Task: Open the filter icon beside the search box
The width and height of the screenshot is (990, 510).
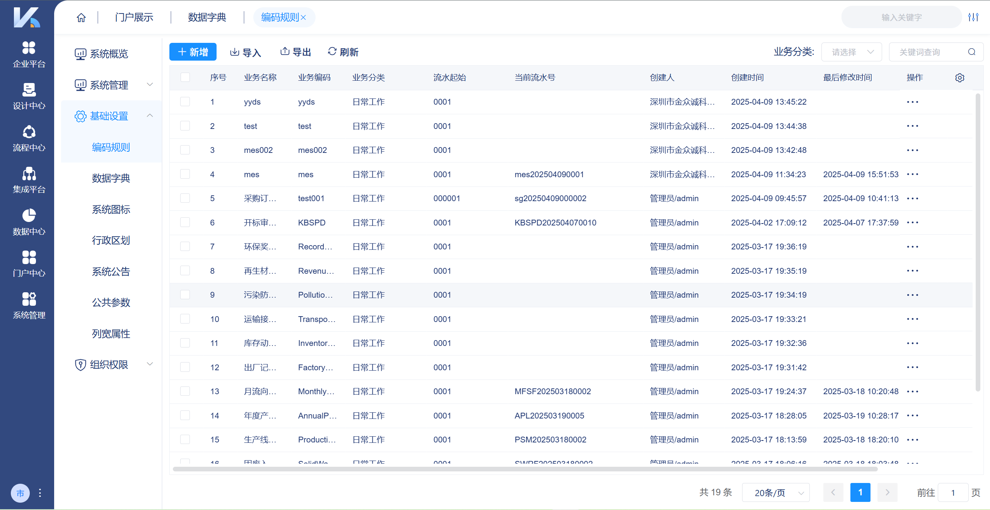Action: click(x=974, y=17)
